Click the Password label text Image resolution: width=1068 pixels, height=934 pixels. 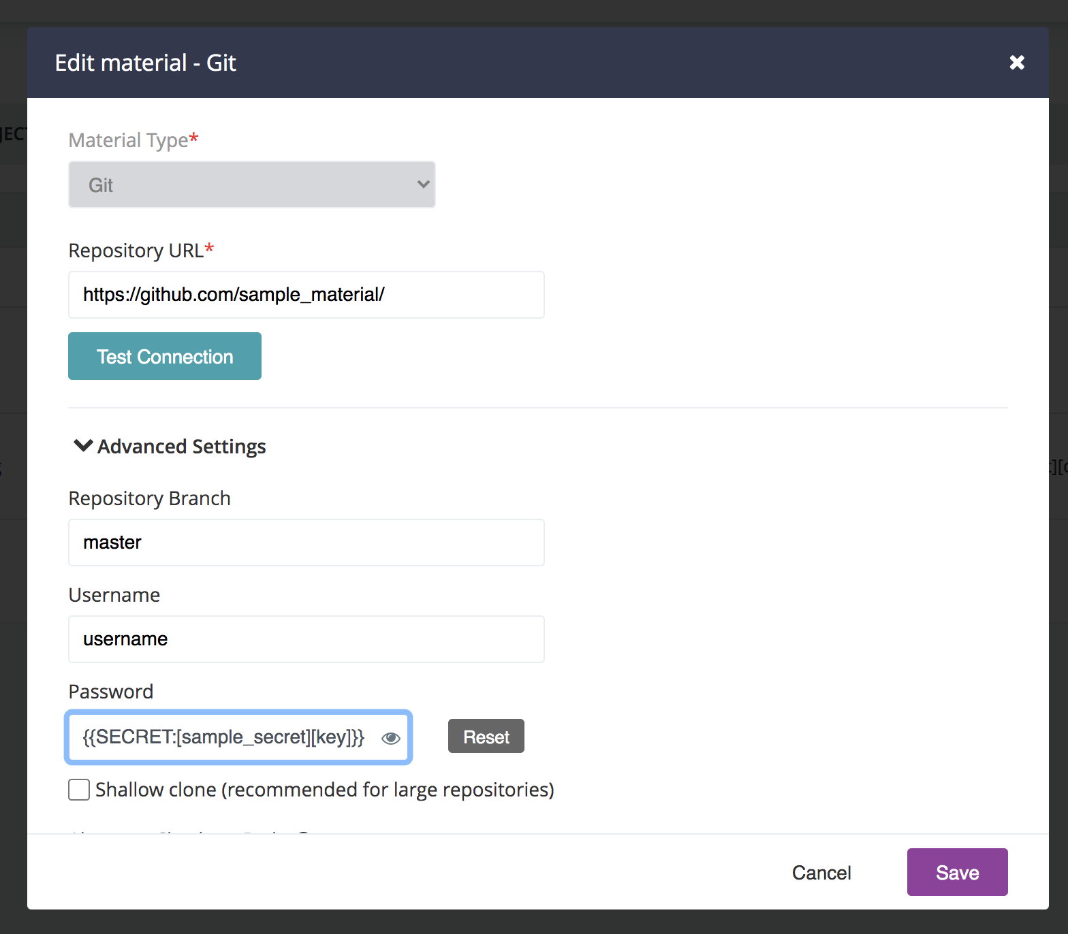click(111, 692)
